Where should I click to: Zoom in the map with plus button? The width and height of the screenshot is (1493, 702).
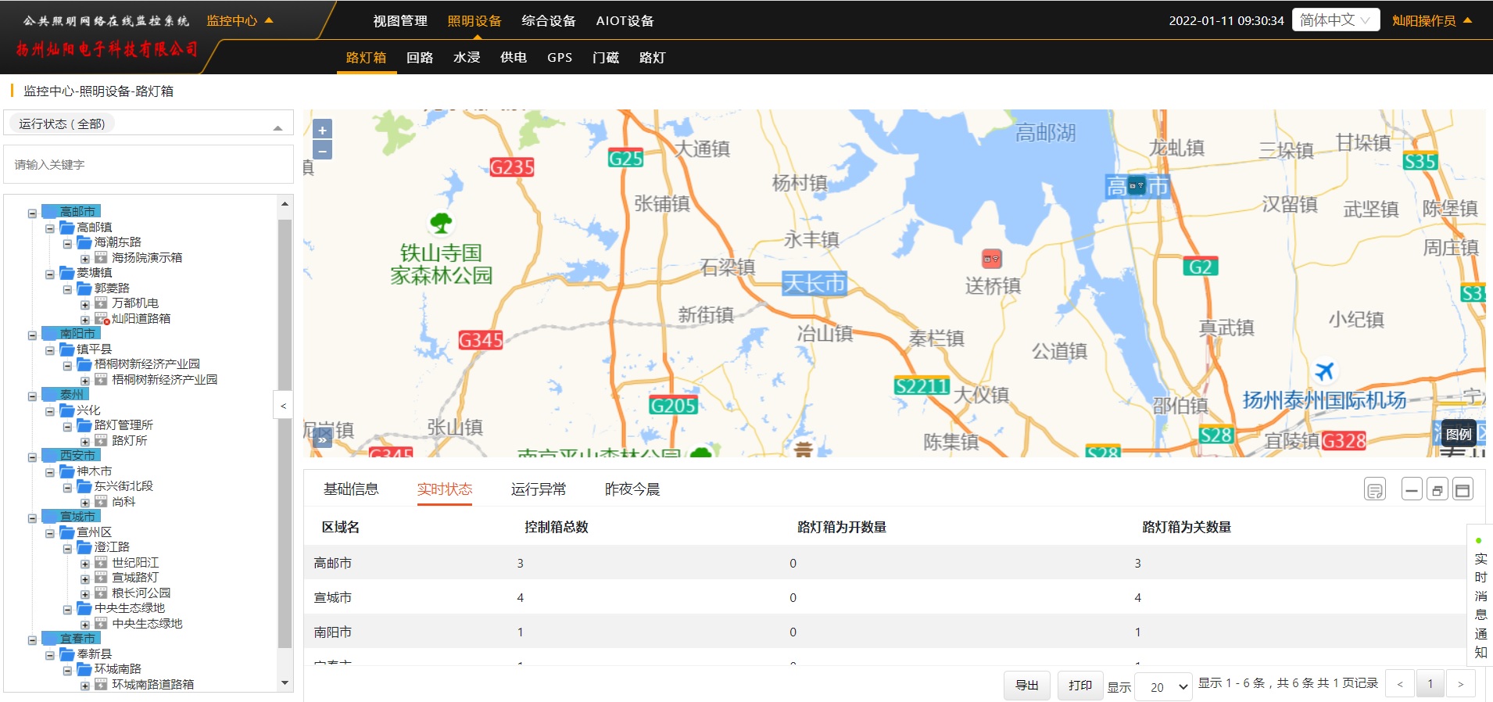322,130
